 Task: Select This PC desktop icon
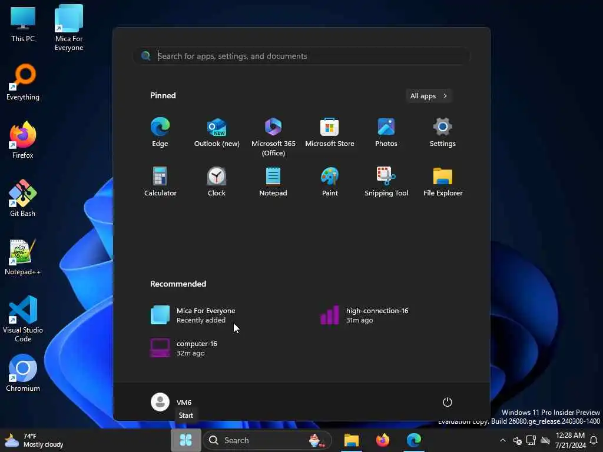[23, 24]
